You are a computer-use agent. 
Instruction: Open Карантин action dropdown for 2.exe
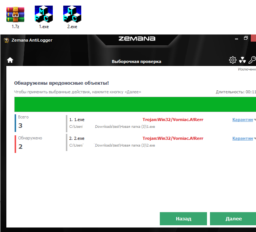[x=244, y=138]
